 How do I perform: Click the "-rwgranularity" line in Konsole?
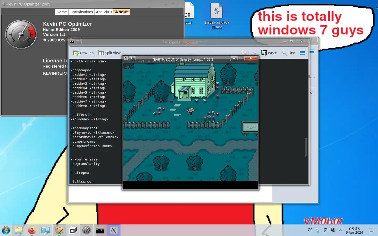[85, 164]
